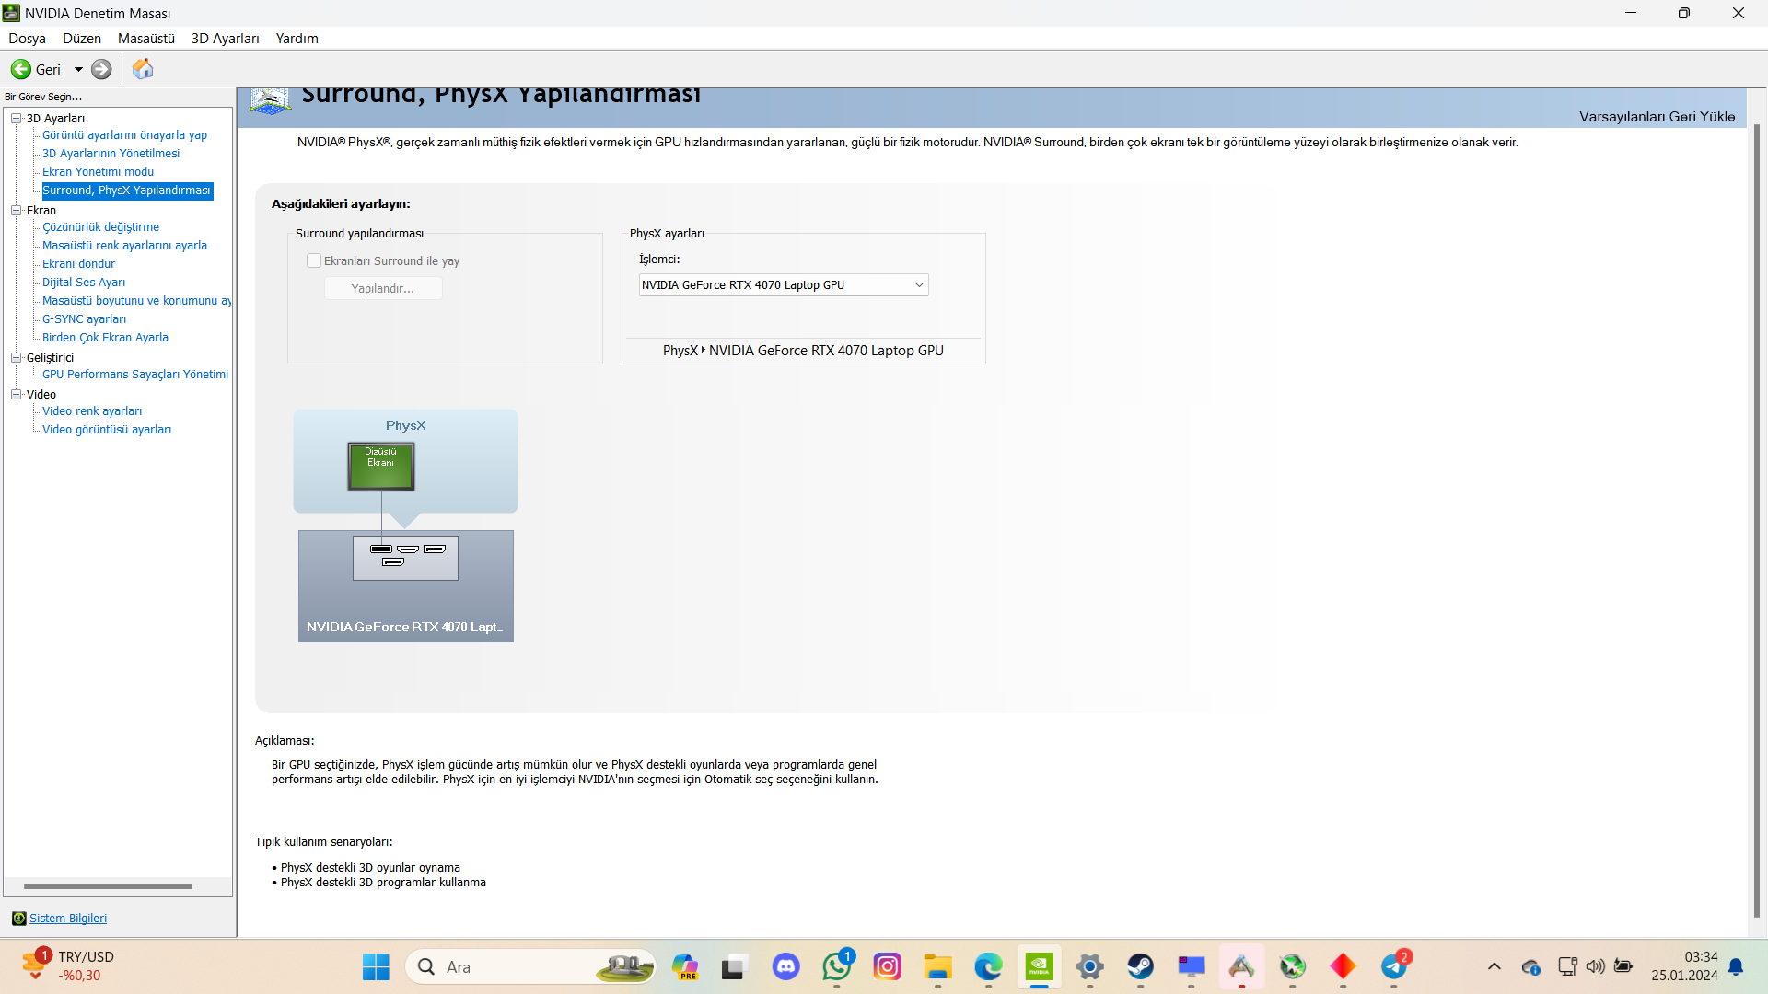Show hidden system tray icons
The width and height of the screenshot is (1768, 994).
pyautogui.click(x=1495, y=967)
